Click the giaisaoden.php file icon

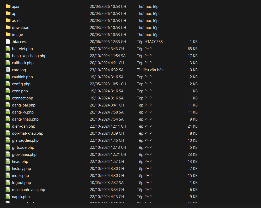coord(8,140)
